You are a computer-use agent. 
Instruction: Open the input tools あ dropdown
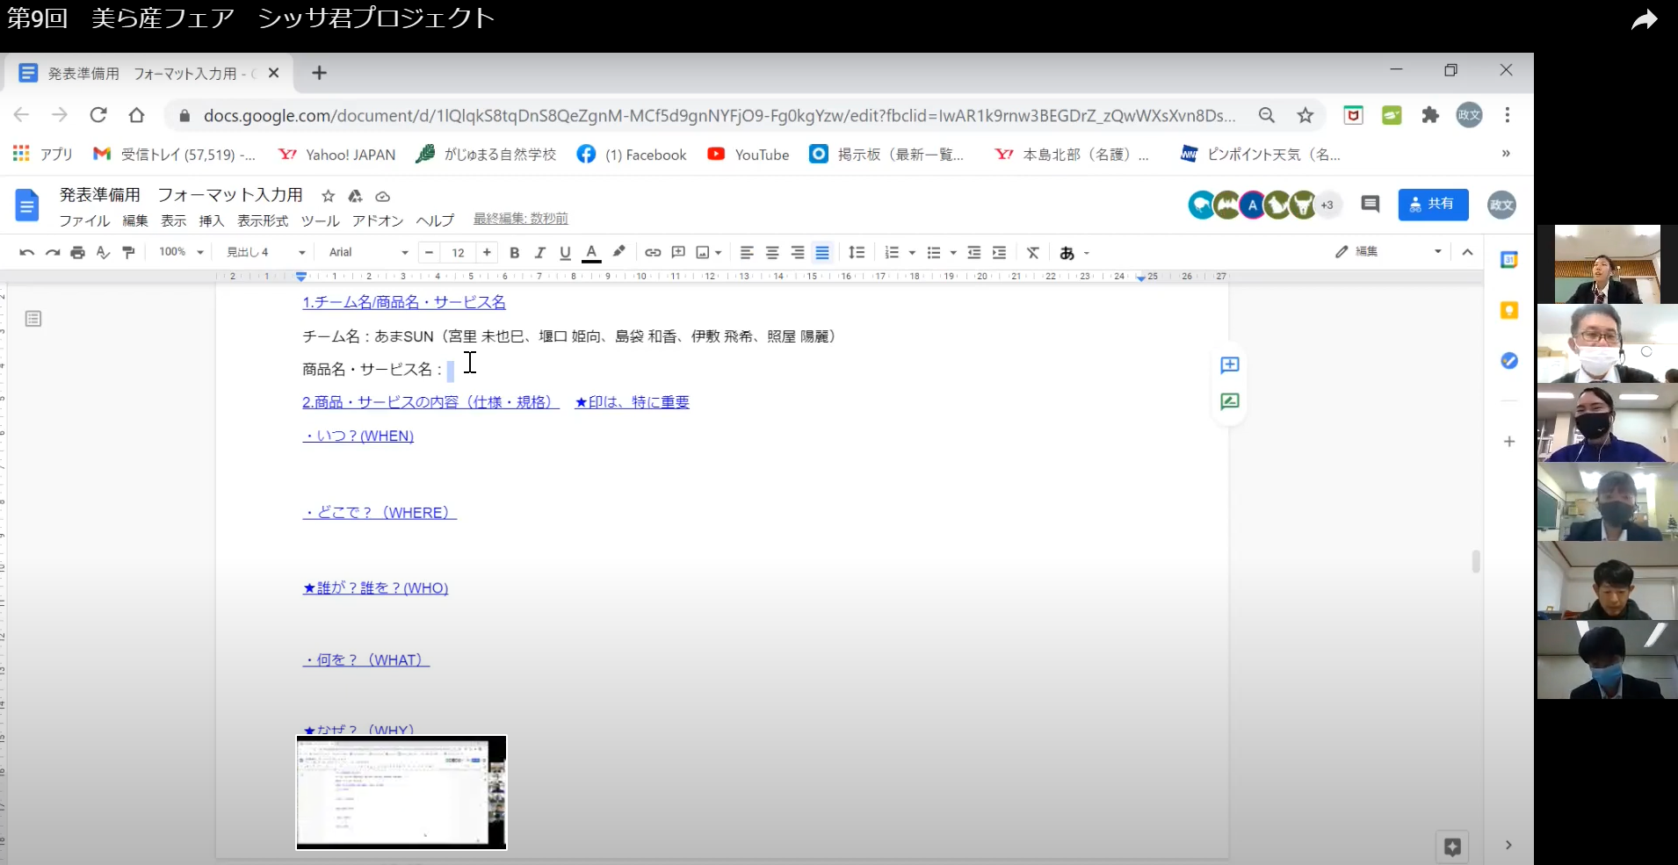tap(1074, 253)
